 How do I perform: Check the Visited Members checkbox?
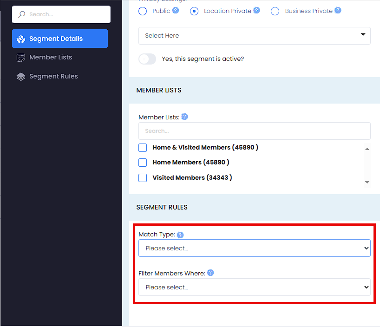click(x=143, y=178)
